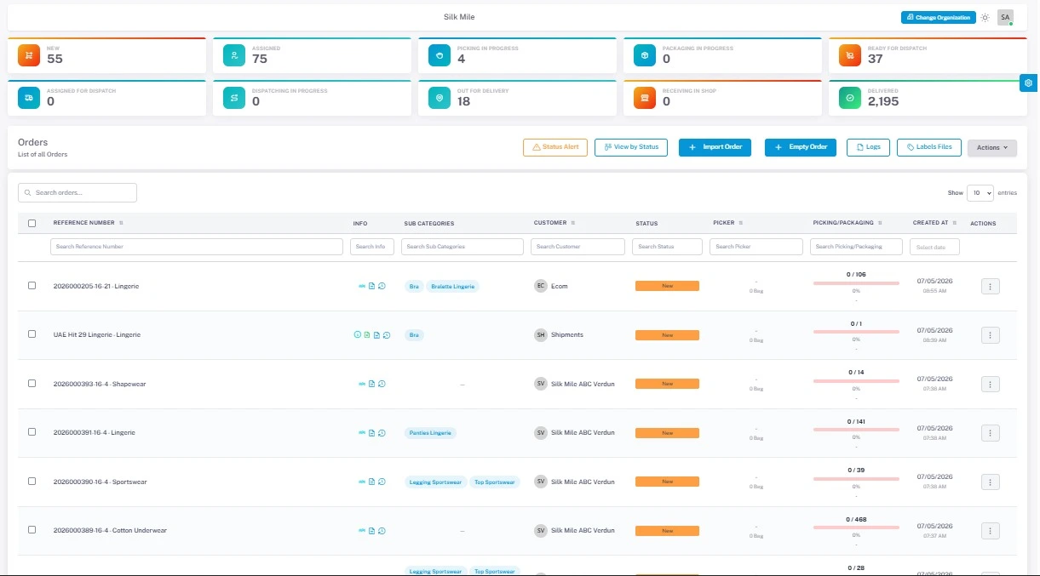The image size is (1040, 576).
Task: Focus the Search Reference Number filter field
Action: coord(197,247)
